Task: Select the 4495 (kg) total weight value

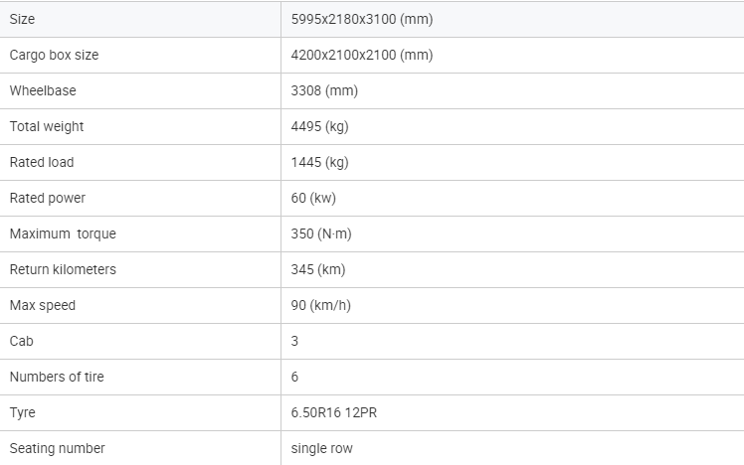Action: 319,126
